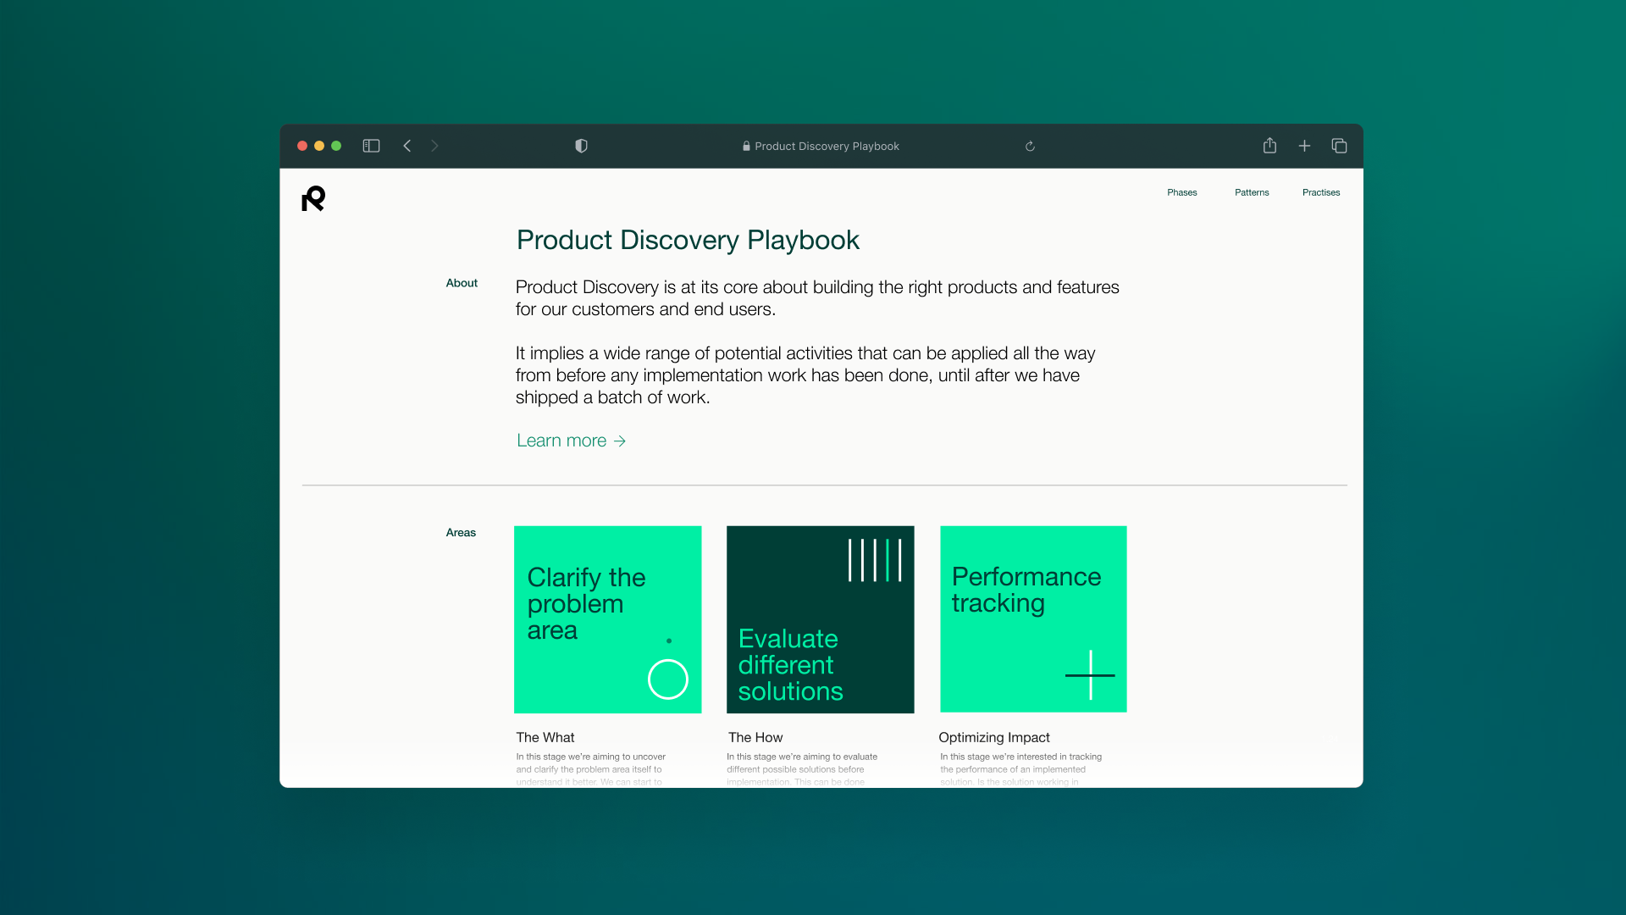Click the back navigation arrow
Image resolution: width=1626 pixels, height=915 pixels.
[x=407, y=146]
